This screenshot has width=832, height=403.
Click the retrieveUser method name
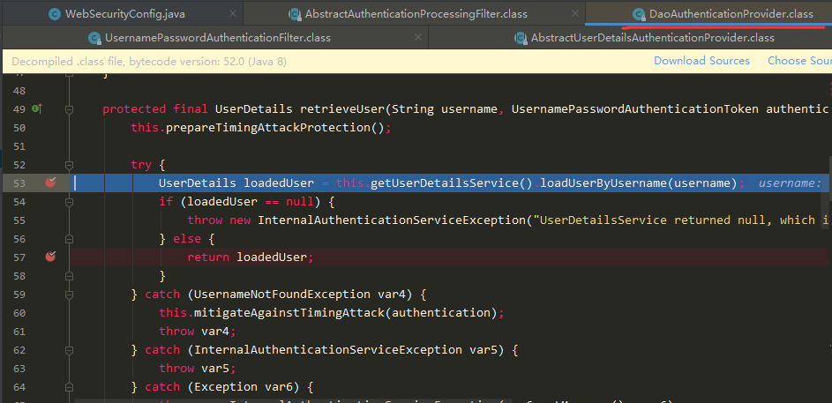[341, 109]
